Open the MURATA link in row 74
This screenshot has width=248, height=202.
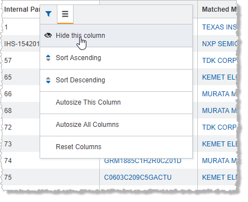[219, 161]
